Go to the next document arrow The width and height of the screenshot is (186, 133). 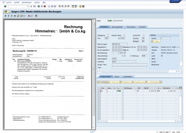[12, 16]
